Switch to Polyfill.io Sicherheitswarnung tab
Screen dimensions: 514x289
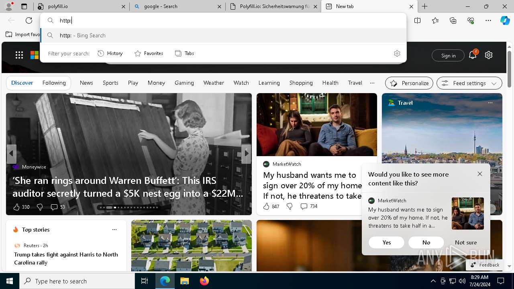click(273, 6)
